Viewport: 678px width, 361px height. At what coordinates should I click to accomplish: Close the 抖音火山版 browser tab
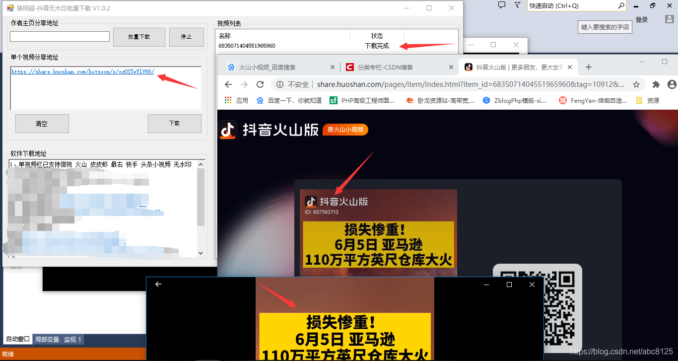[570, 67]
